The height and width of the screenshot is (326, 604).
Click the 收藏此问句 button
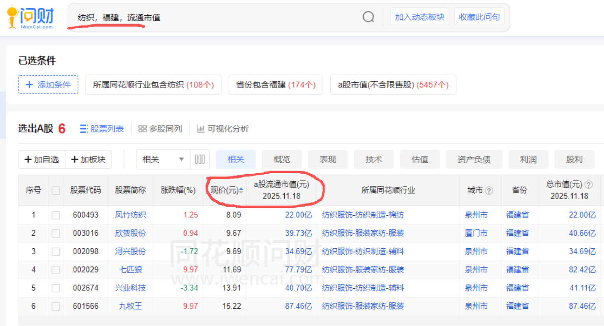pyautogui.click(x=479, y=17)
